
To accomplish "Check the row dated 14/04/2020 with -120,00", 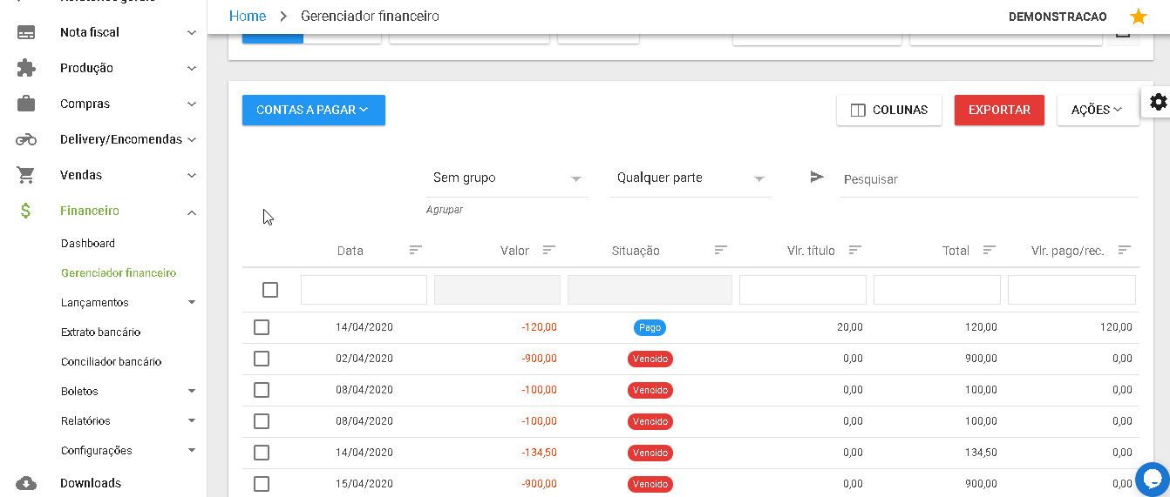I will (262, 327).
